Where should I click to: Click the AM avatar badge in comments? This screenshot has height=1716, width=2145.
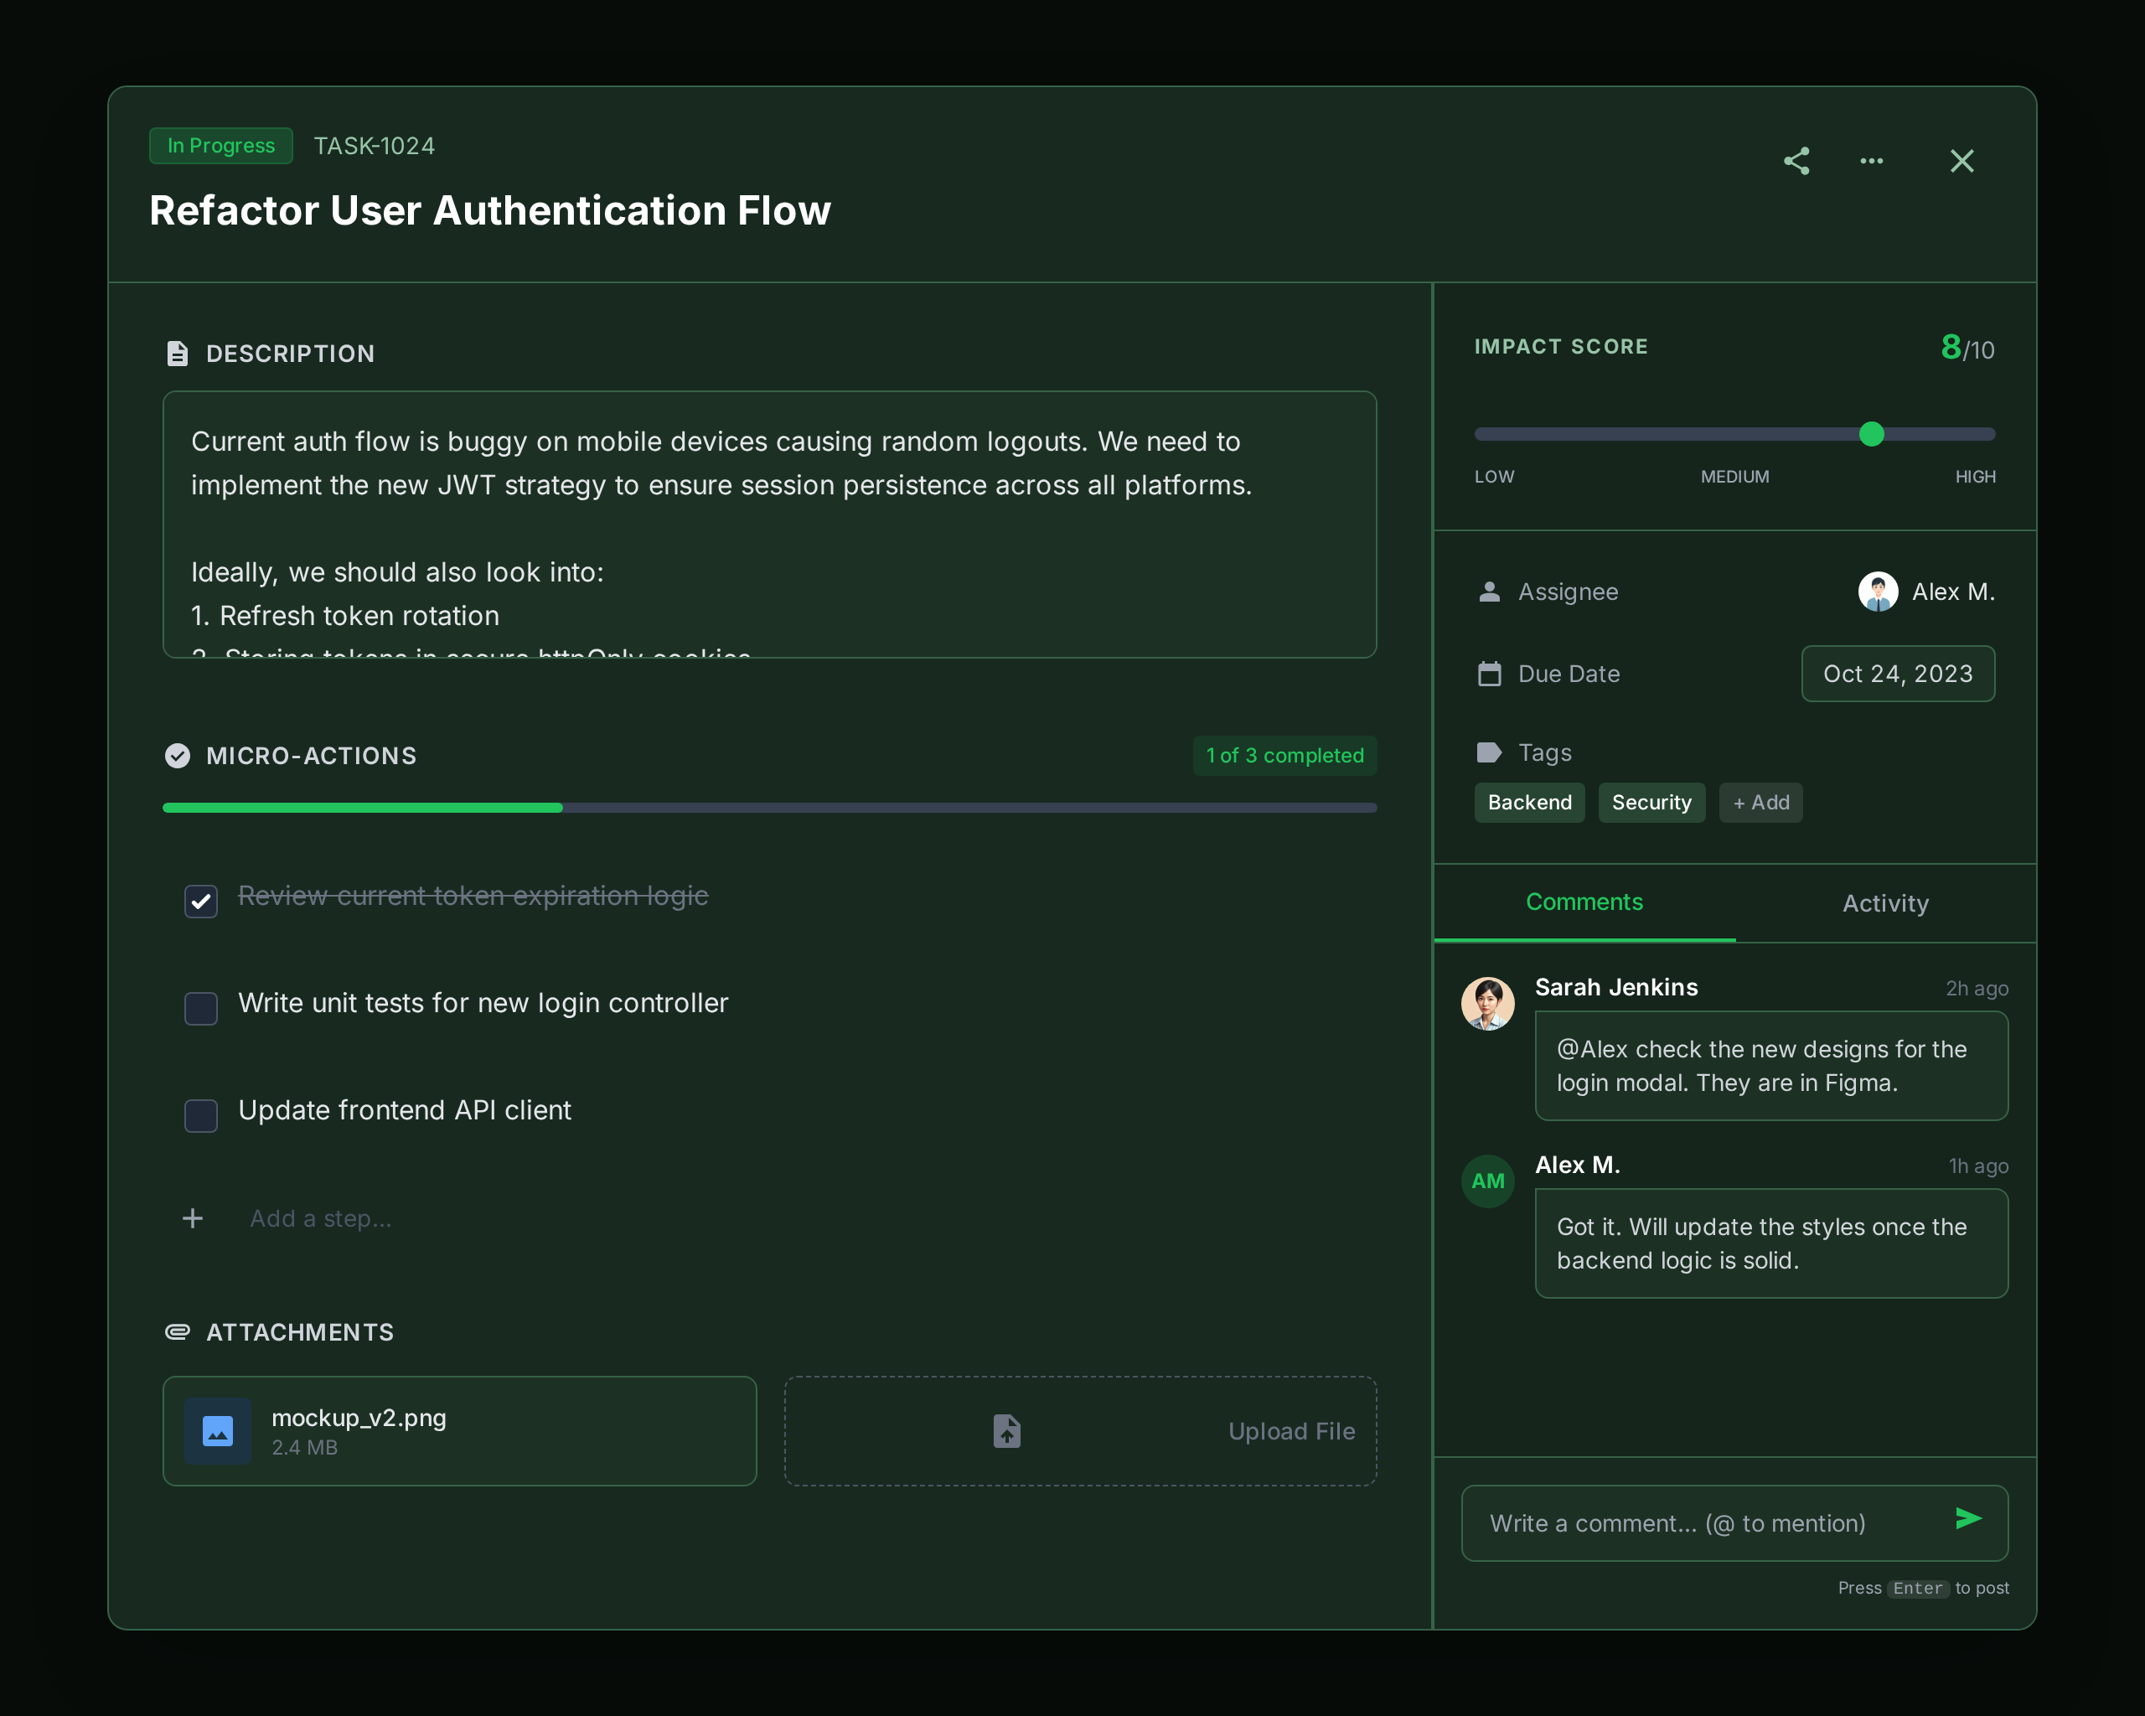(x=1487, y=1181)
